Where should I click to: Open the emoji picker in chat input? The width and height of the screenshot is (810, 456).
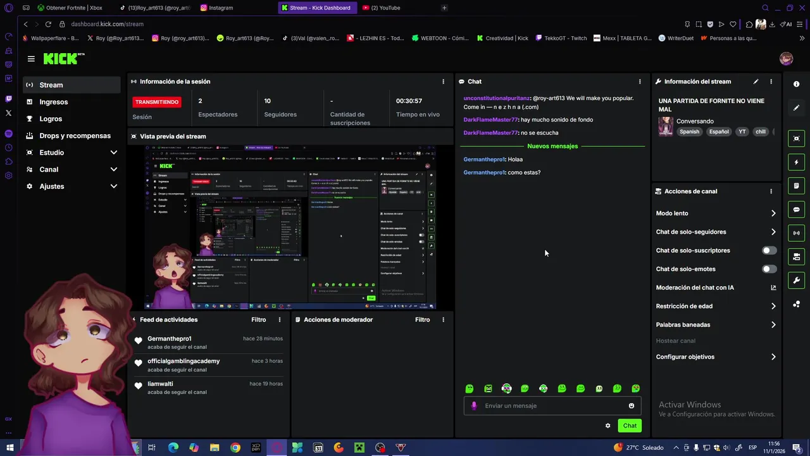[631, 406]
